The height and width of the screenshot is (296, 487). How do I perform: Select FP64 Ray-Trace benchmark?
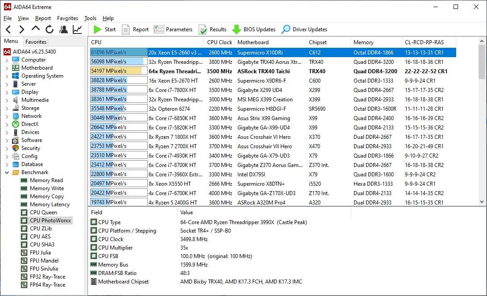tap(47, 285)
